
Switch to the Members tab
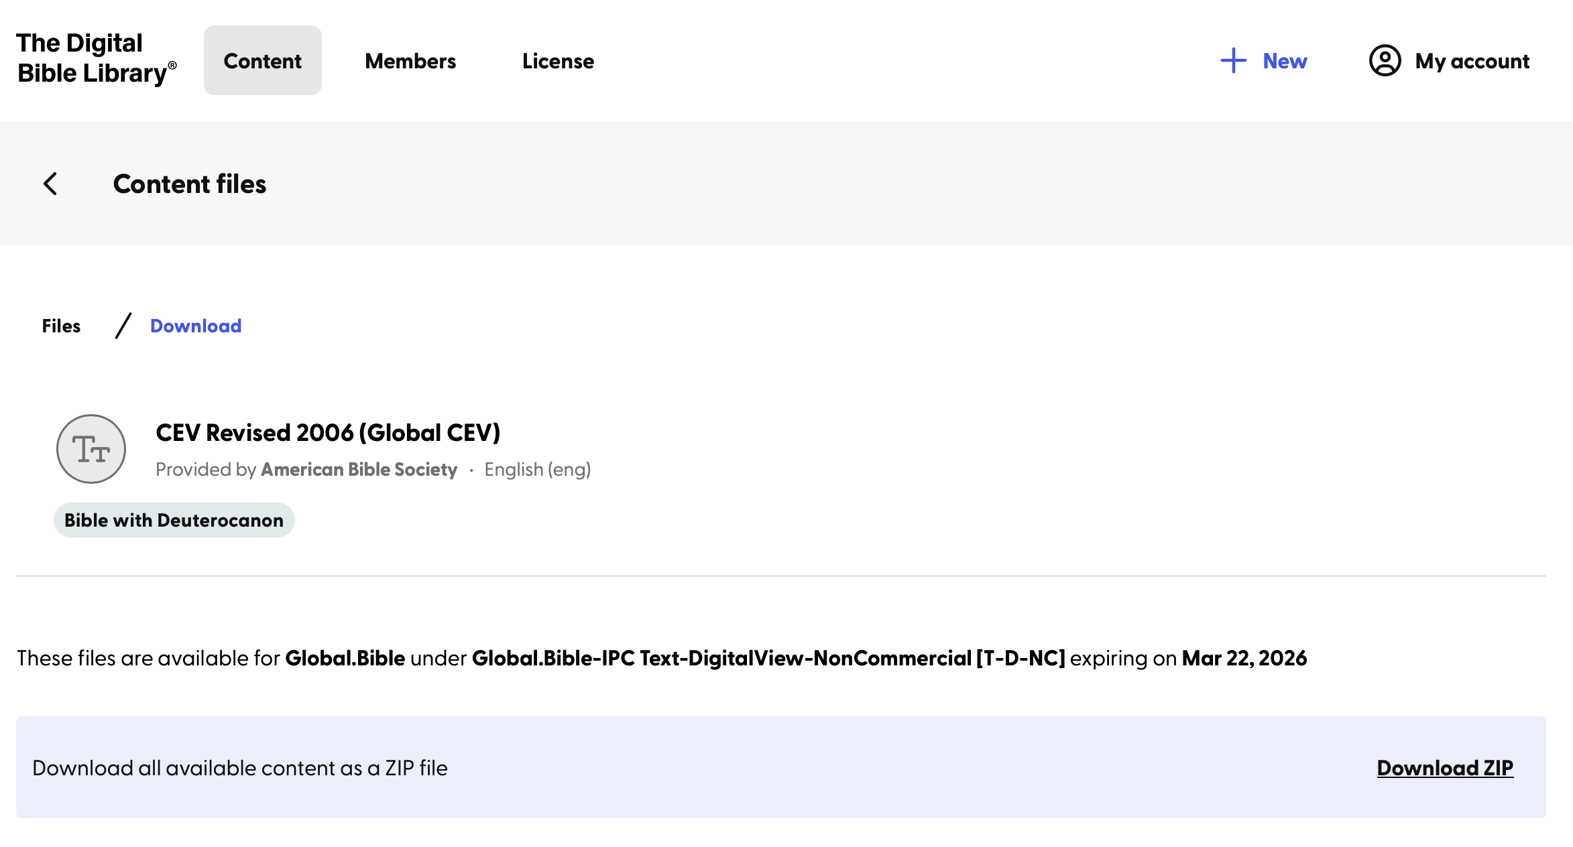coord(410,61)
